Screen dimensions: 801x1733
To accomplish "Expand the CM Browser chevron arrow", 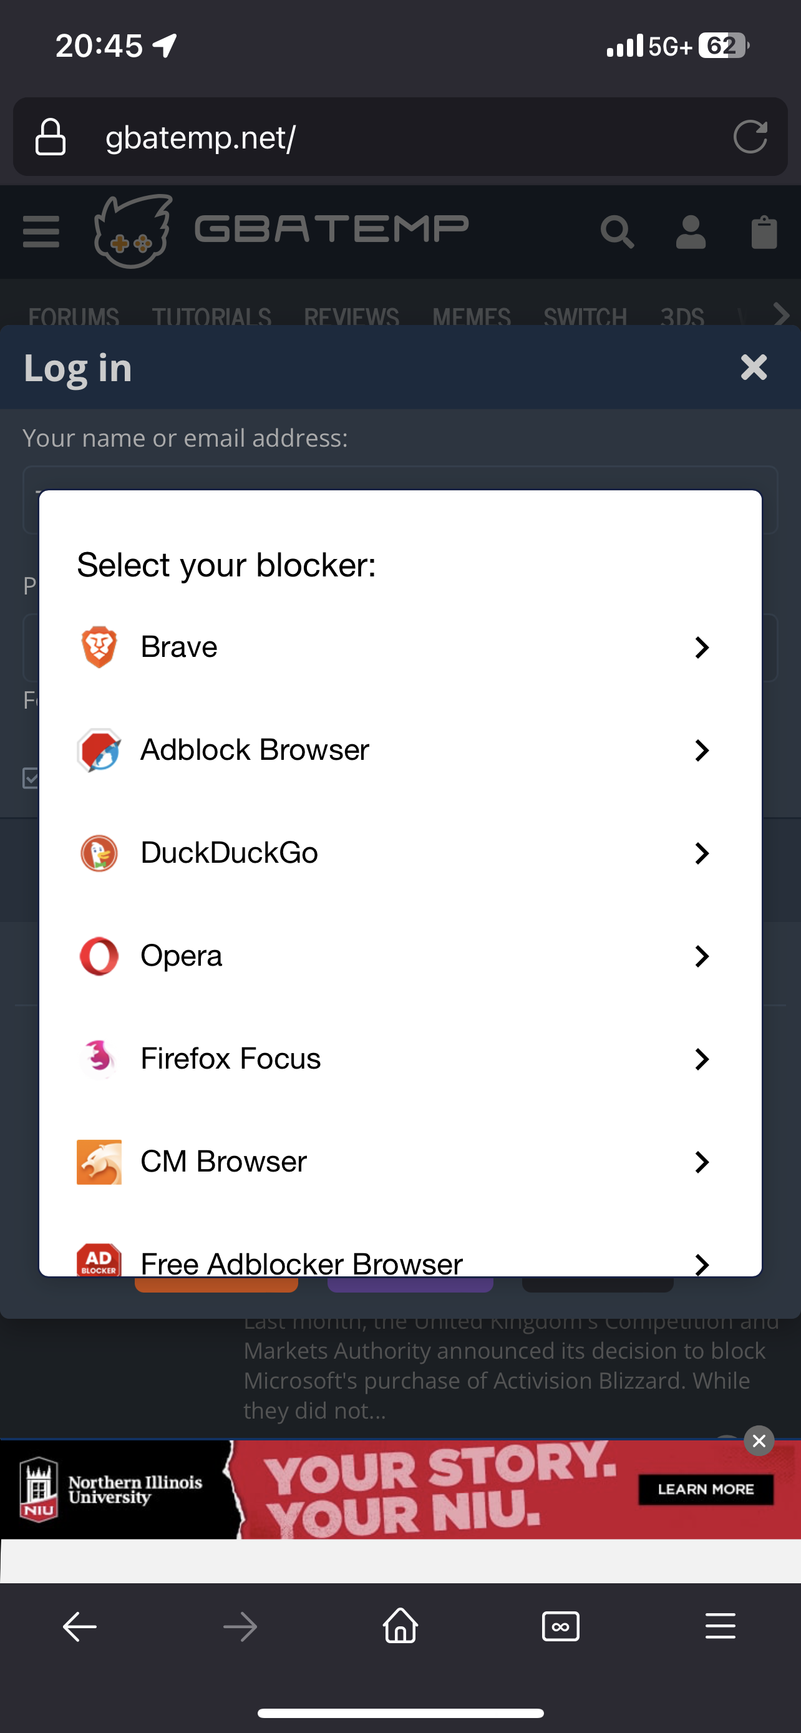I will (x=701, y=1162).
